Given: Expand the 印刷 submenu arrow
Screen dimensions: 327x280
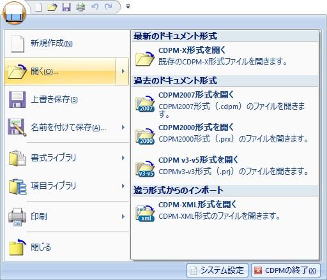Looking at the screenshot, I should click(x=123, y=217).
